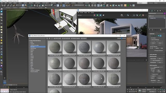Viewport: 166px width, 93px height.
Task: Open Render Setup teapot icon
Action: (110, 5)
